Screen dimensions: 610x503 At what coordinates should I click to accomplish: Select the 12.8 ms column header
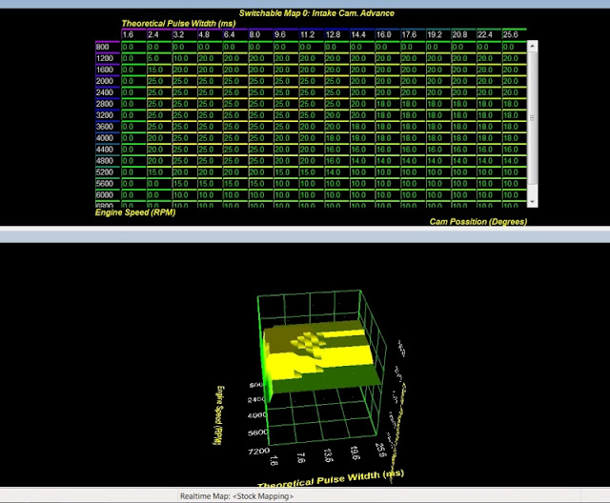tap(336, 34)
